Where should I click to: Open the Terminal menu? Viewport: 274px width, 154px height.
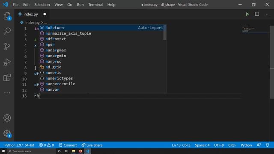click(x=95, y=5)
